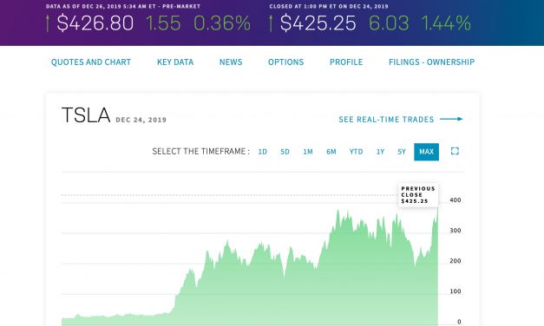The width and height of the screenshot is (544, 326).
Task: Click the Previous Close $425.25 marker
Action: pyautogui.click(x=418, y=195)
